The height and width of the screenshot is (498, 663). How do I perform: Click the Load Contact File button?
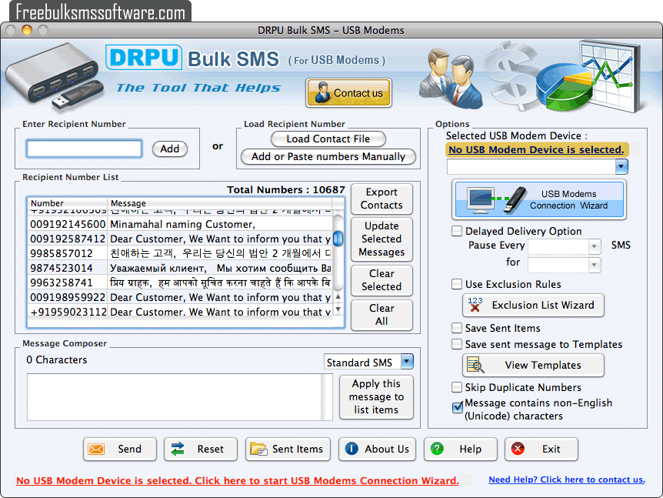coord(328,139)
